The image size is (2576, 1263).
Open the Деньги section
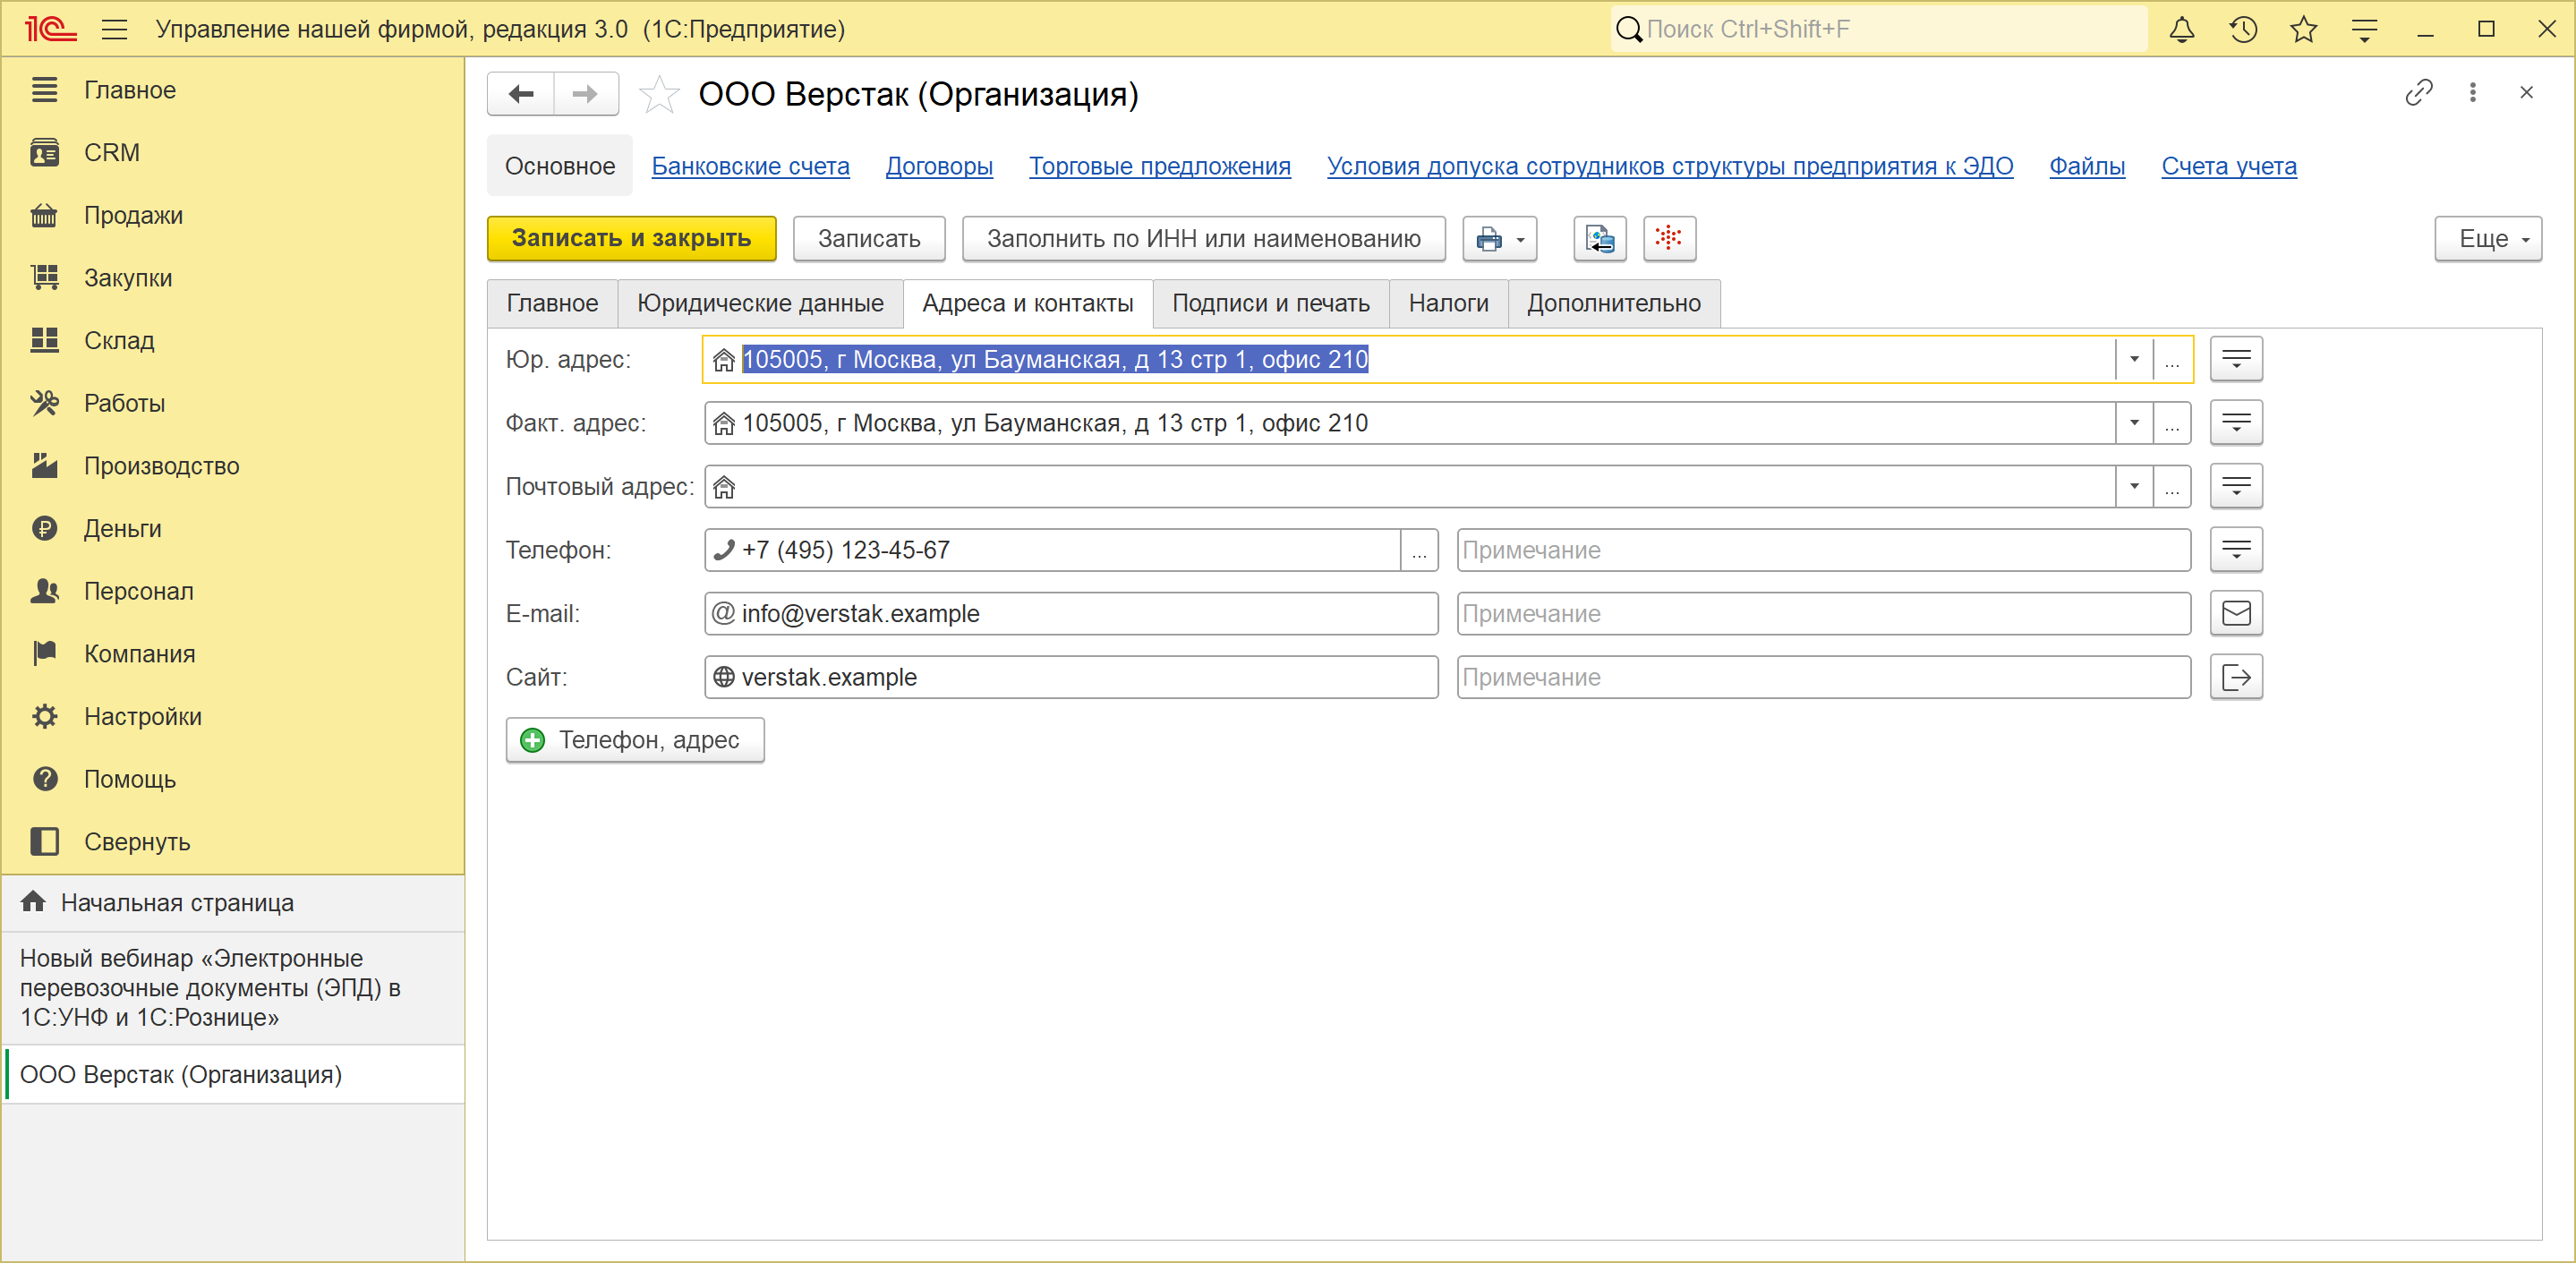pyautogui.click(x=232, y=529)
